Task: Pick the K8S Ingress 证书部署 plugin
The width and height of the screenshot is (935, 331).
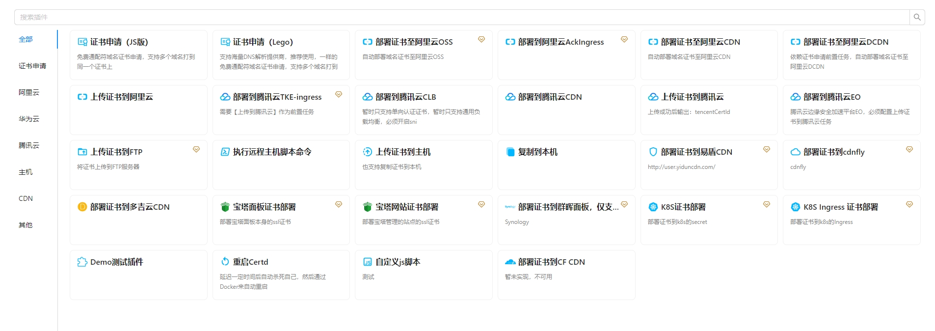Action: point(851,220)
